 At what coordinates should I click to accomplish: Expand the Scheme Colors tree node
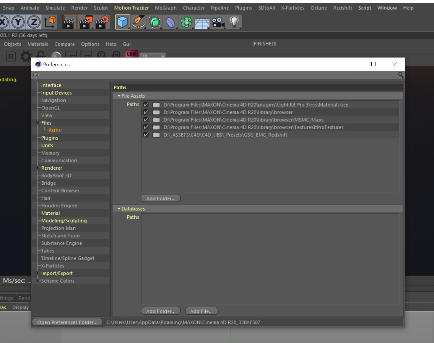[38, 281]
